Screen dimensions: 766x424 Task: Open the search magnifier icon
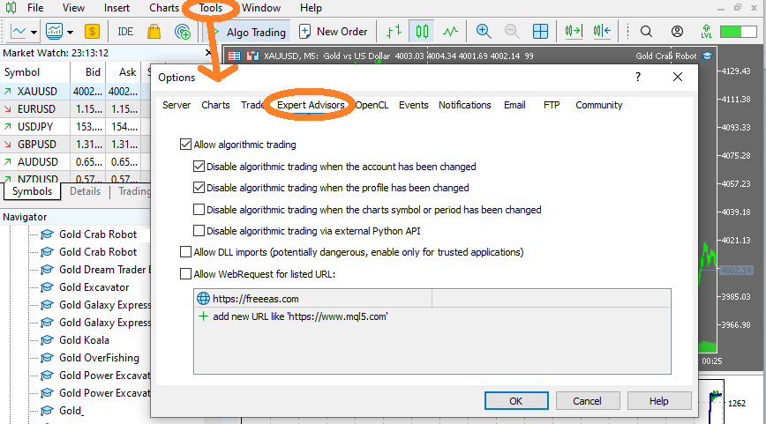tap(646, 32)
